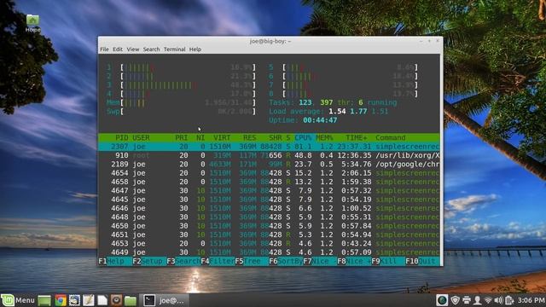
Task: Open the user account tray icon
Action: point(478,300)
